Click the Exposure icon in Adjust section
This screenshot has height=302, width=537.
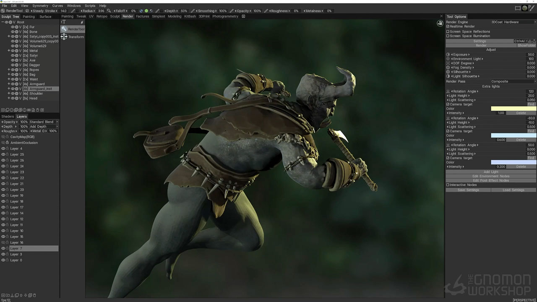click(448, 55)
